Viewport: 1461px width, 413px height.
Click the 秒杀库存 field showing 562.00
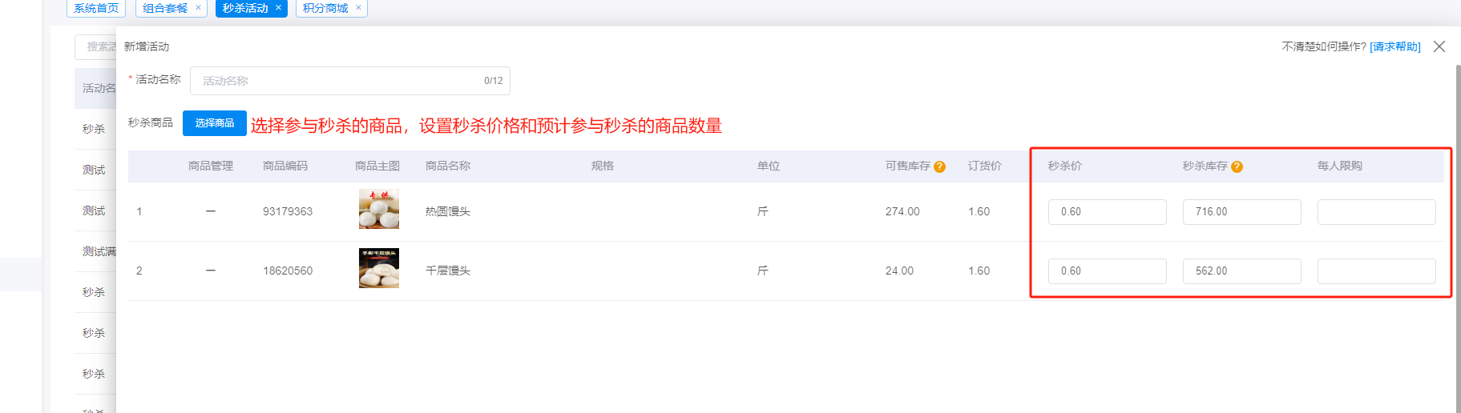pyautogui.click(x=1241, y=271)
